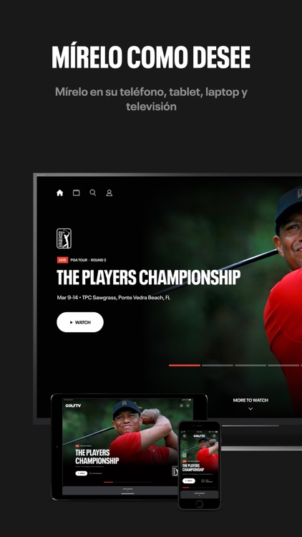Expand the MORE TO WATCH chevron
The height and width of the screenshot is (537, 302).
pyautogui.click(x=250, y=409)
